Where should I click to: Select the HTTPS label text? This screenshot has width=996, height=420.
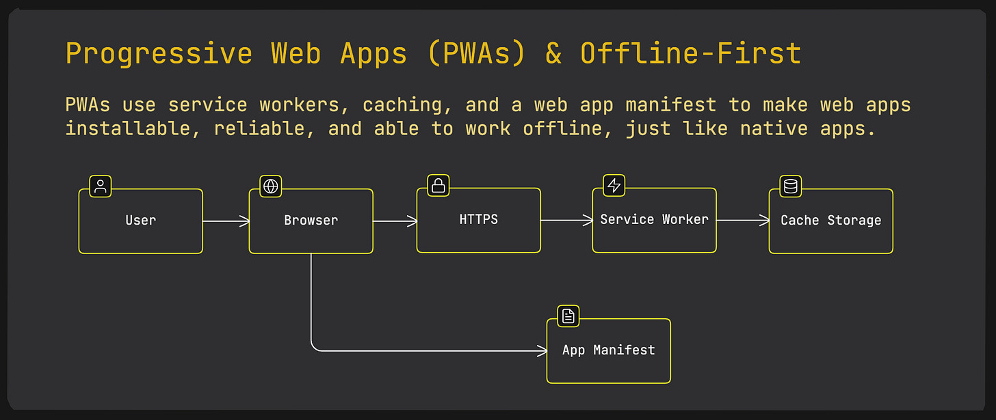coord(478,220)
